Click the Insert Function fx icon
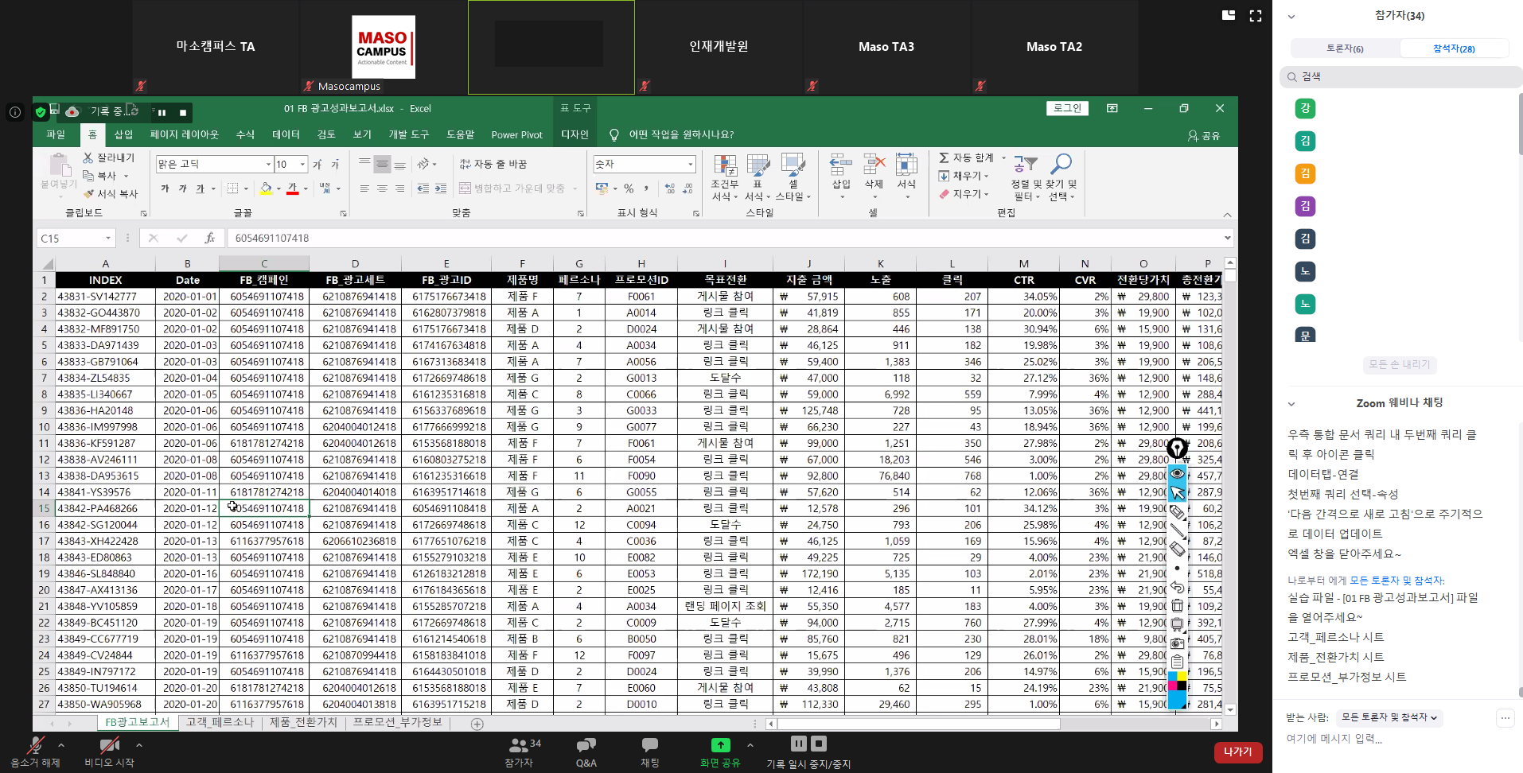The image size is (1523, 773). pyautogui.click(x=210, y=238)
